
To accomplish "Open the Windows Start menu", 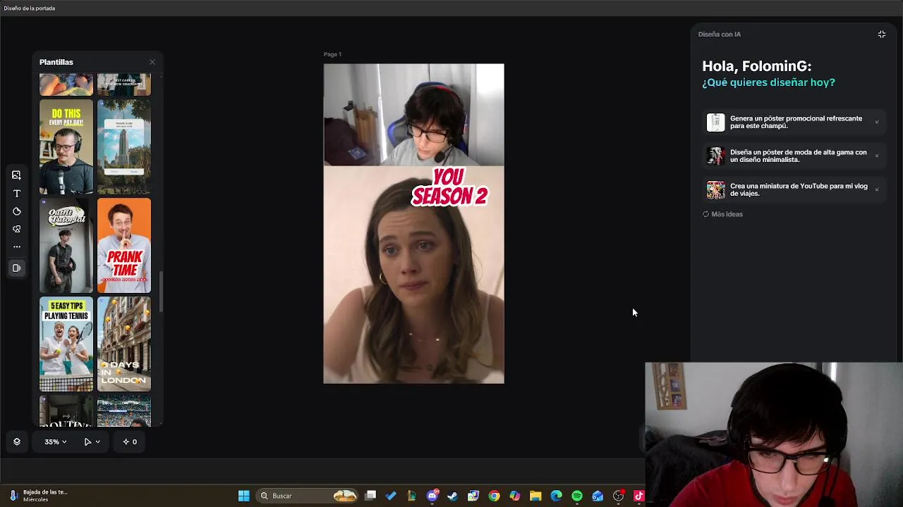I will pos(243,496).
